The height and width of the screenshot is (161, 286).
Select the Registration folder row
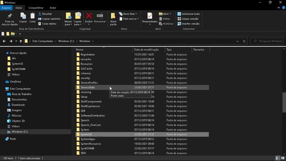[x=142, y=55]
